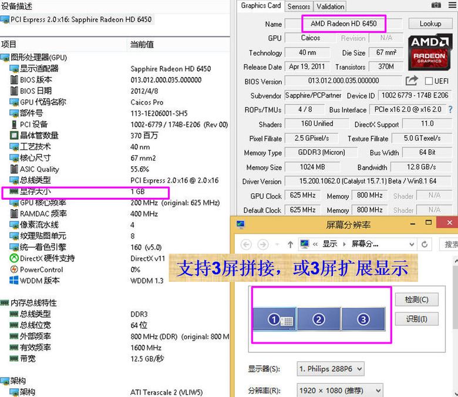Click the 当前值 column header

click(179, 45)
